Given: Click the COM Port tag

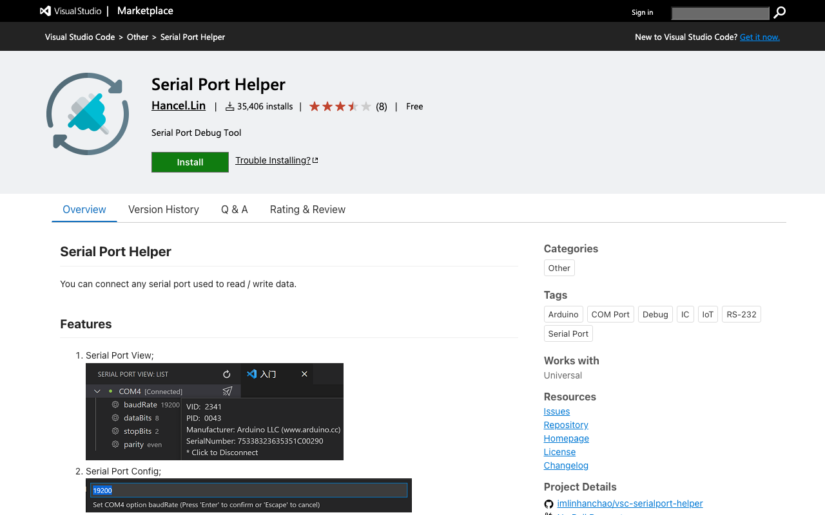Looking at the screenshot, I should pos(610,314).
